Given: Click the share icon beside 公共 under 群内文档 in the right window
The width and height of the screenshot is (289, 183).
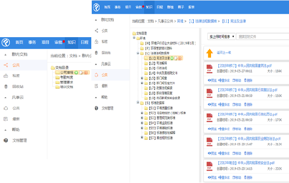Looking at the screenshot, I should tap(96, 31).
